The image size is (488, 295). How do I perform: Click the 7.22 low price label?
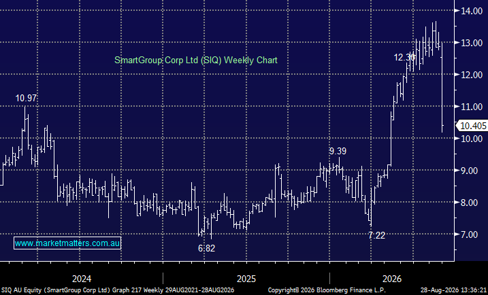pyautogui.click(x=376, y=236)
